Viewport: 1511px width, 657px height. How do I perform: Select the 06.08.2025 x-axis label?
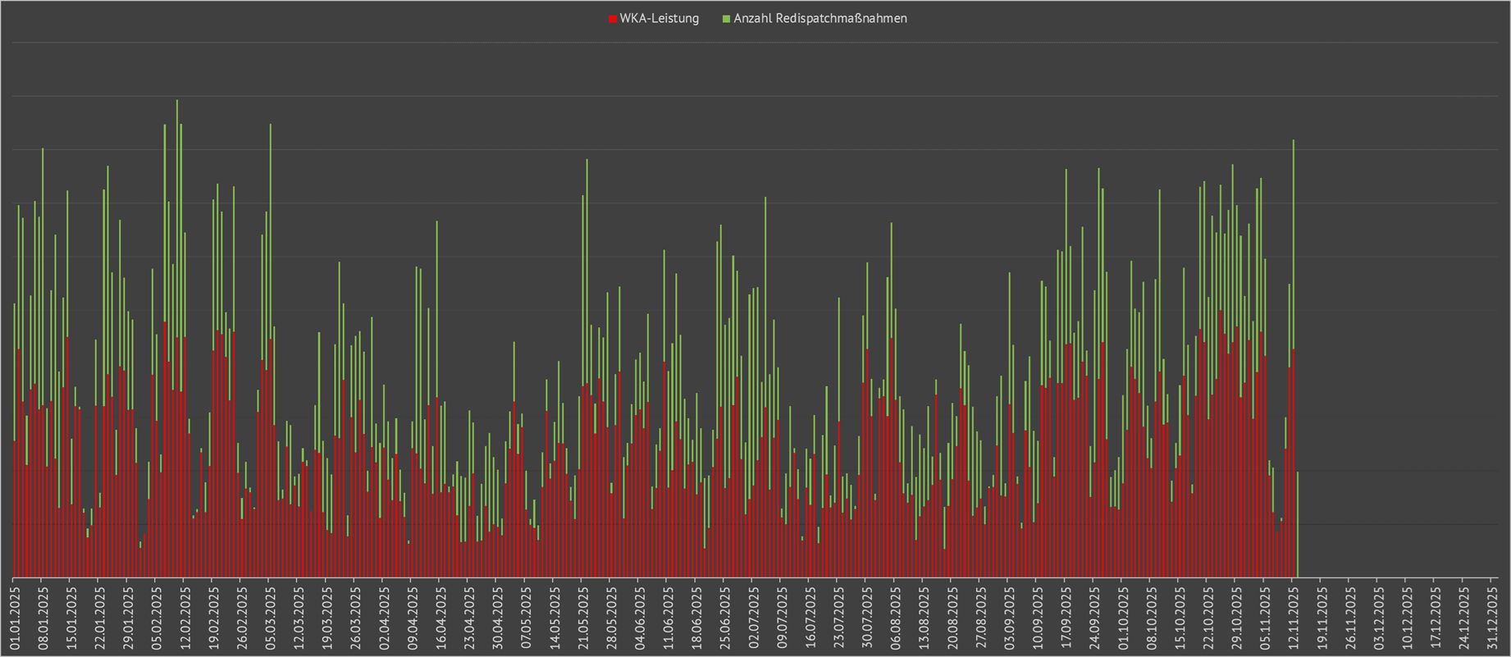pos(894,616)
